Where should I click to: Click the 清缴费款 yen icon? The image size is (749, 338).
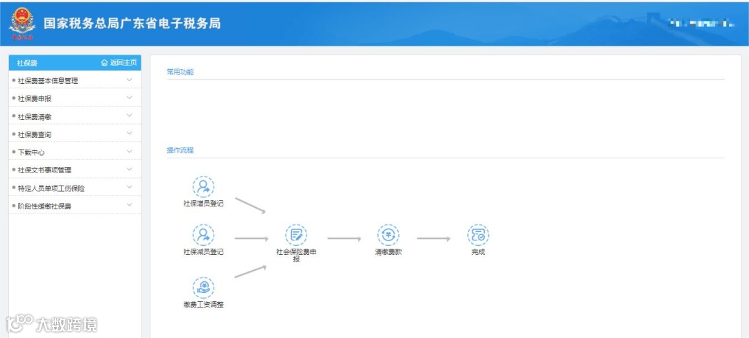(388, 235)
